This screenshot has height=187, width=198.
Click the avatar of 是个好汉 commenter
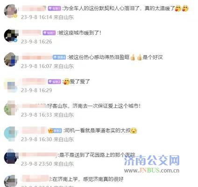11,59
